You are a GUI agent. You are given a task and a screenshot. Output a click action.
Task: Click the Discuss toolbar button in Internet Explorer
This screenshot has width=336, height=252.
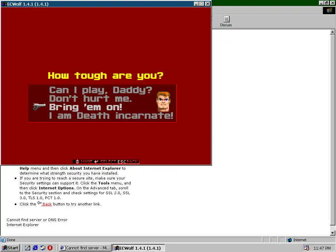click(226, 21)
